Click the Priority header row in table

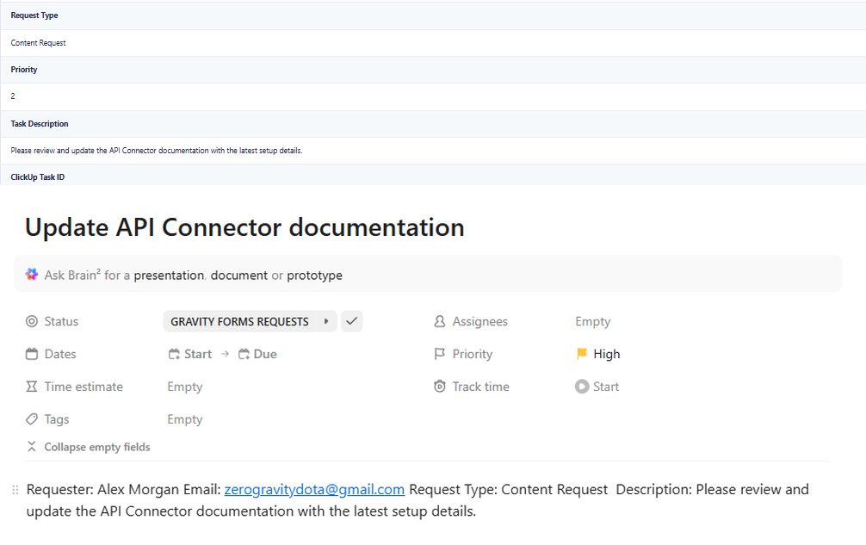(433, 70)
